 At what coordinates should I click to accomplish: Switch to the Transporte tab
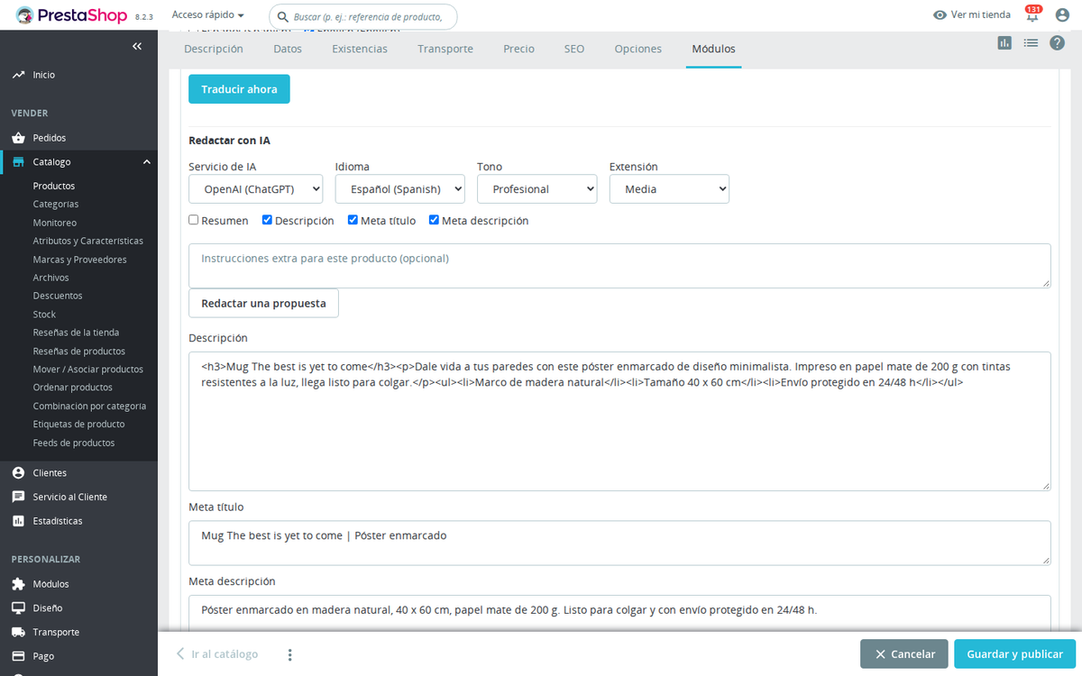(445, 49)
